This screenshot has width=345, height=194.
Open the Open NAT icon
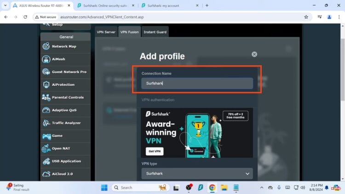46,148
